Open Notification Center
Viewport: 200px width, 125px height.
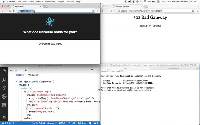[196, 2]
